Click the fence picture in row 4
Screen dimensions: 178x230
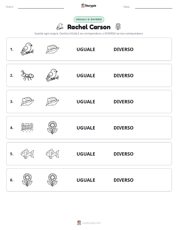click(27, 128)
